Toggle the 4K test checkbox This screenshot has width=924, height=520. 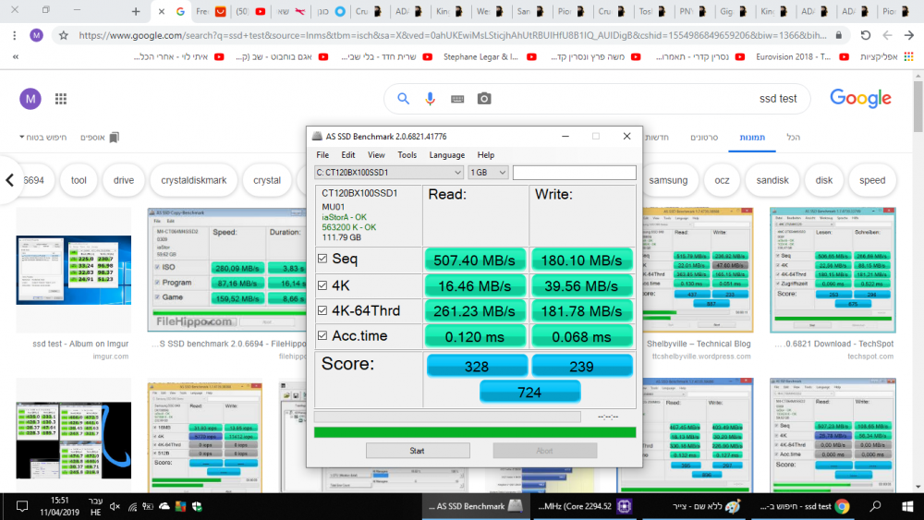[322, 285]
